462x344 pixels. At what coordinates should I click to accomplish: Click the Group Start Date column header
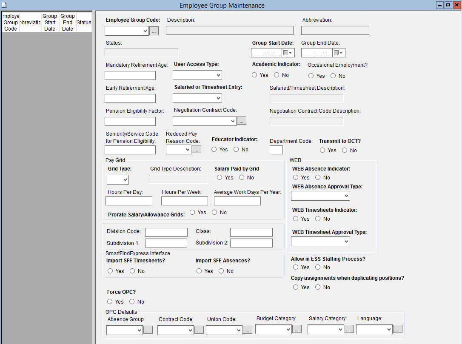click(x=50, y=23)
